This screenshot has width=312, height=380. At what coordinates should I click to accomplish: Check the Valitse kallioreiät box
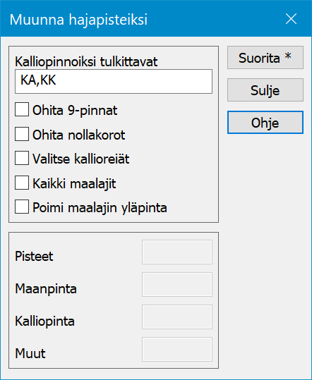(x=22, y=158)
